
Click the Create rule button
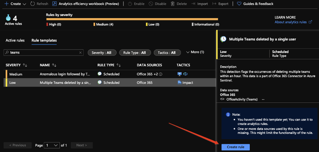point(236,147)
